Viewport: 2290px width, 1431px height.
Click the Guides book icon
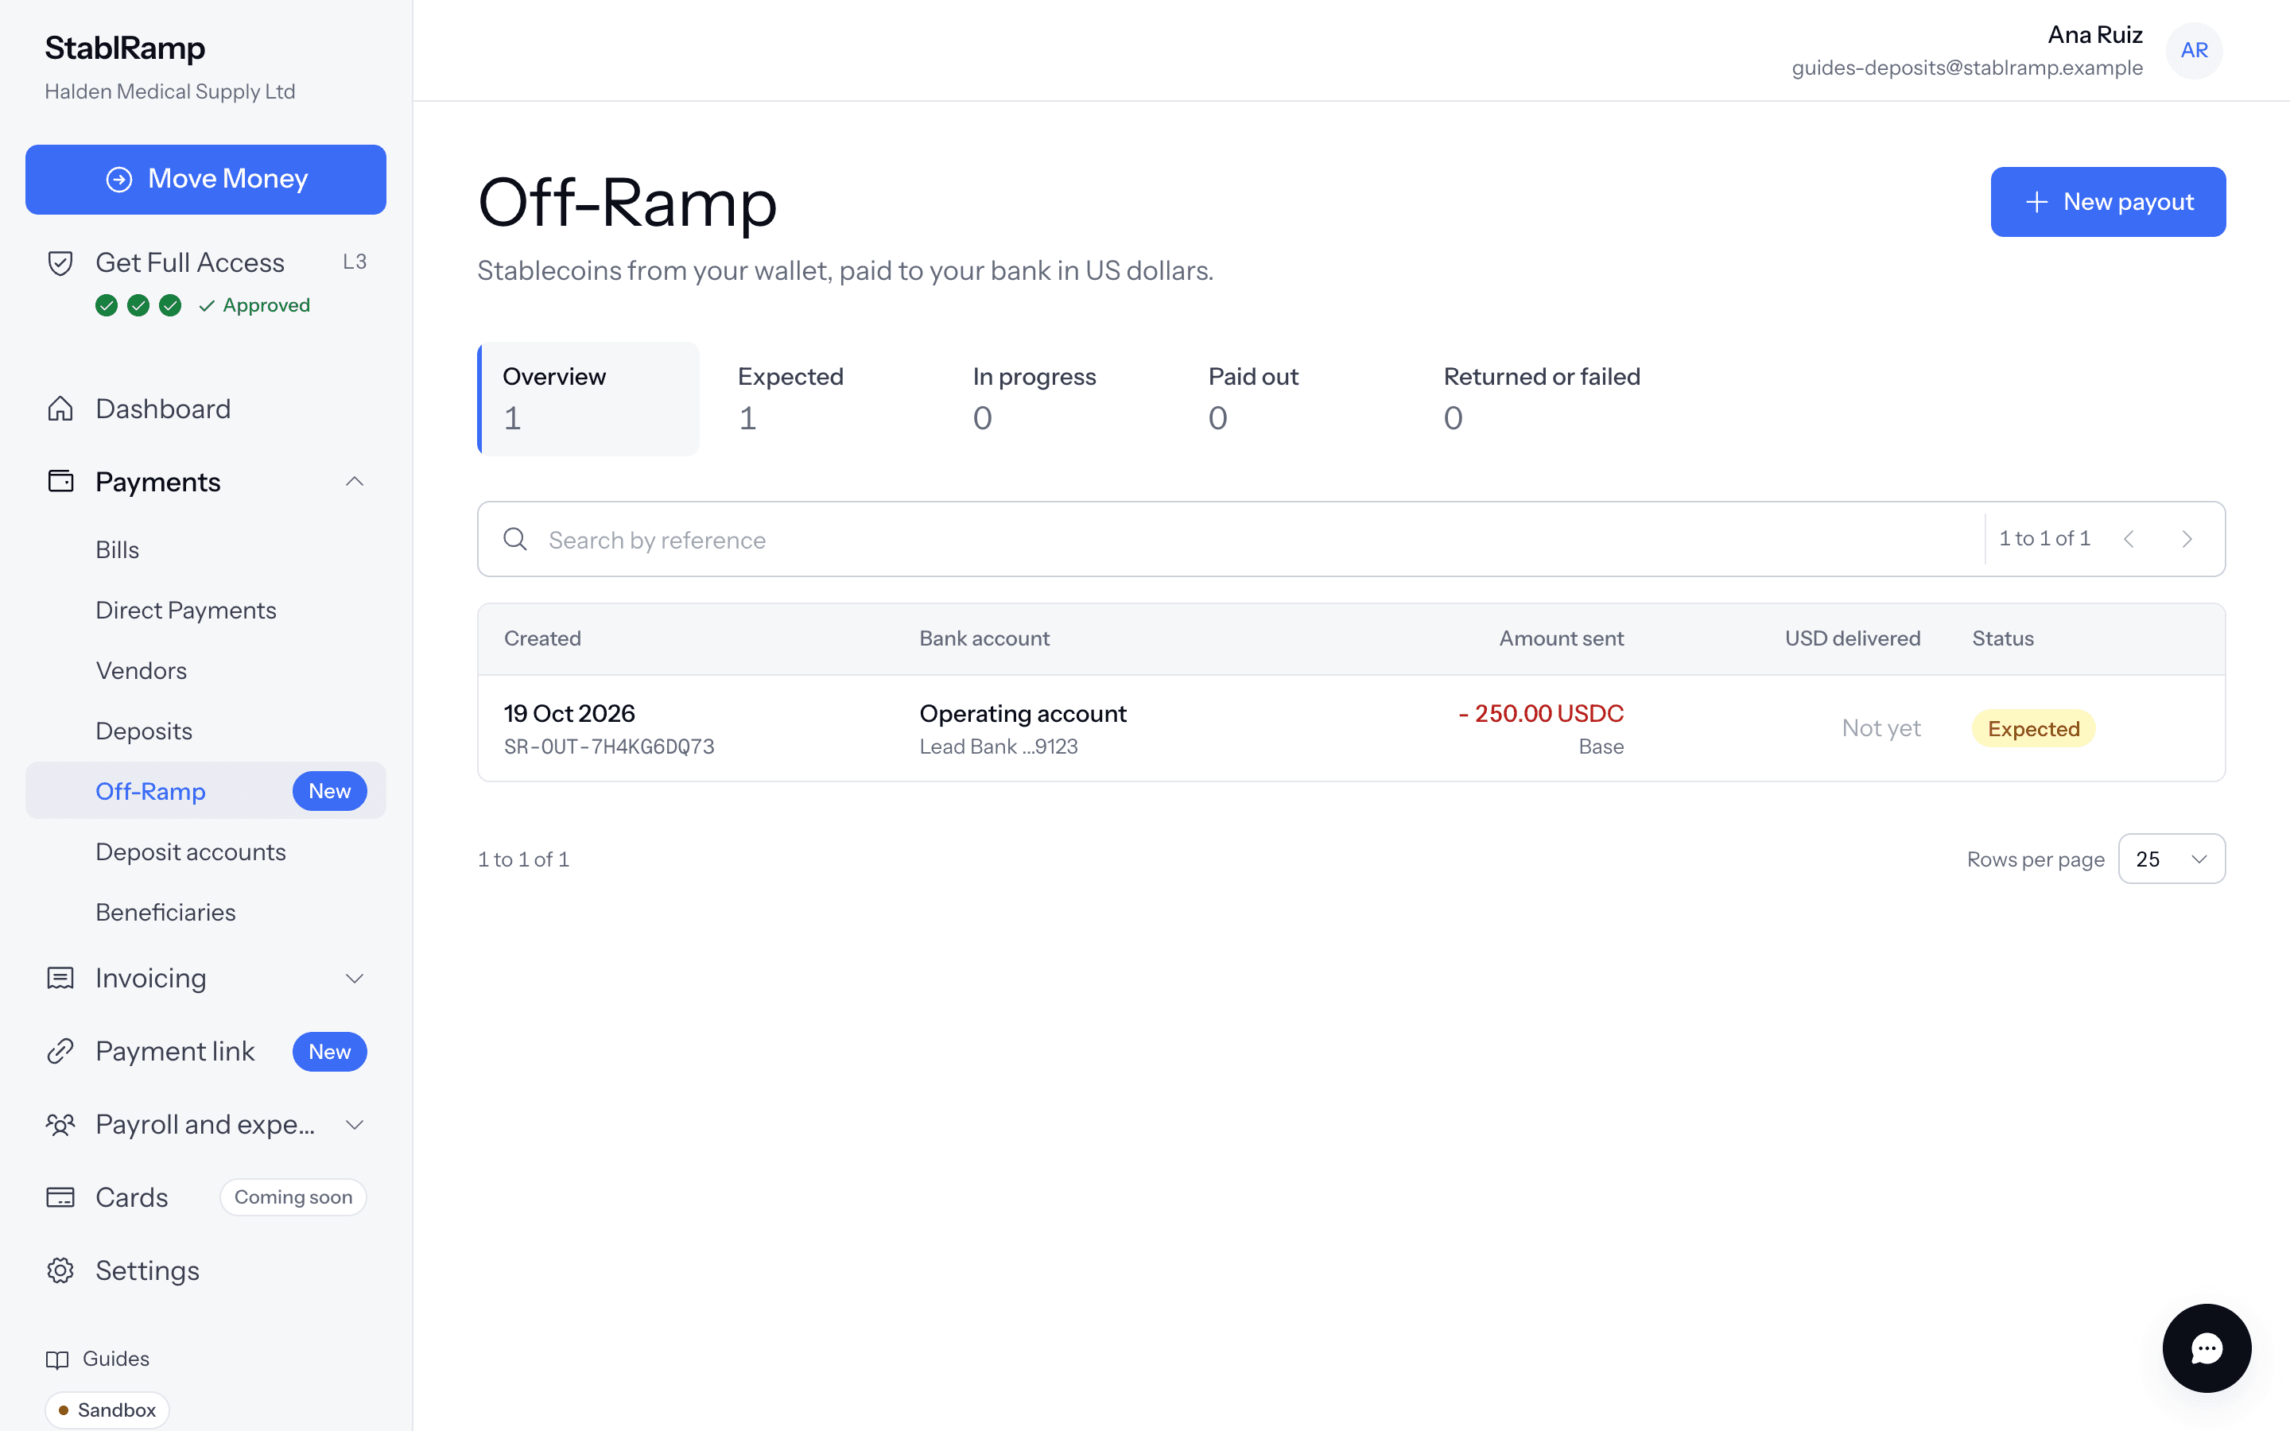(x=58, y=1359)
